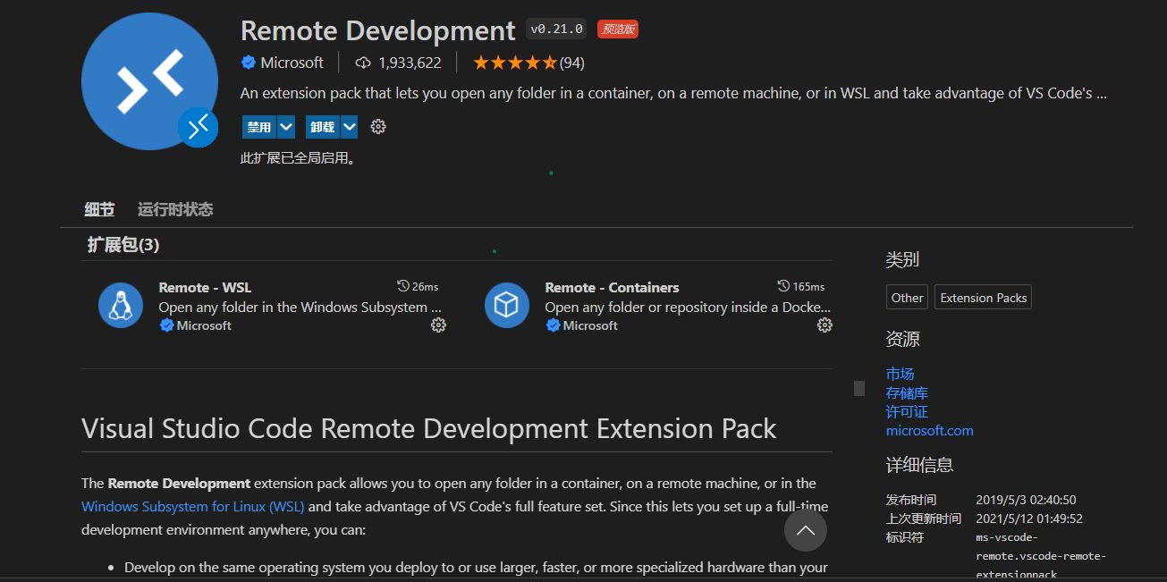Image resolution: width=1167 pixels, height=582 pixels.
Task: Click the 卸载 uninstall button
Action: coord(323,127)
